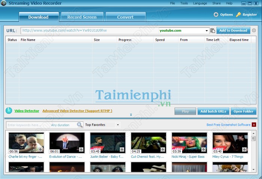This screenshot has height=179, width=262.
Task: Open the Options gear icon
Action: (216, 15)
